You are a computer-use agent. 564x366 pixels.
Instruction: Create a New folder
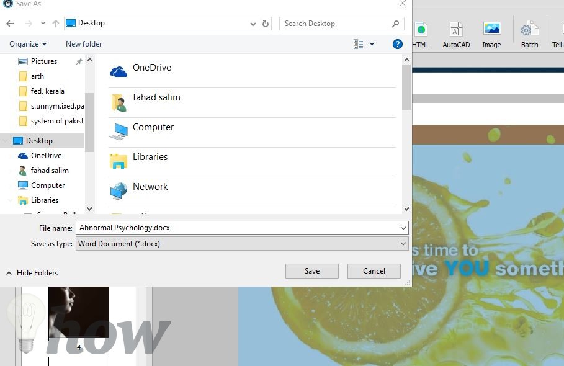point(84,44)
